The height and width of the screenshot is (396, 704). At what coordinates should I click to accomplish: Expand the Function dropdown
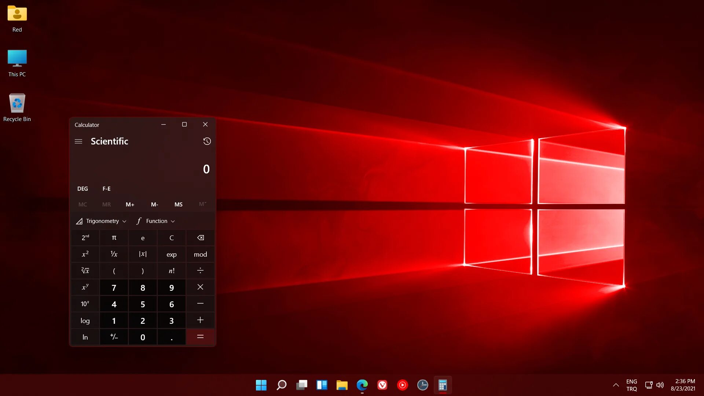pos(156,221)
